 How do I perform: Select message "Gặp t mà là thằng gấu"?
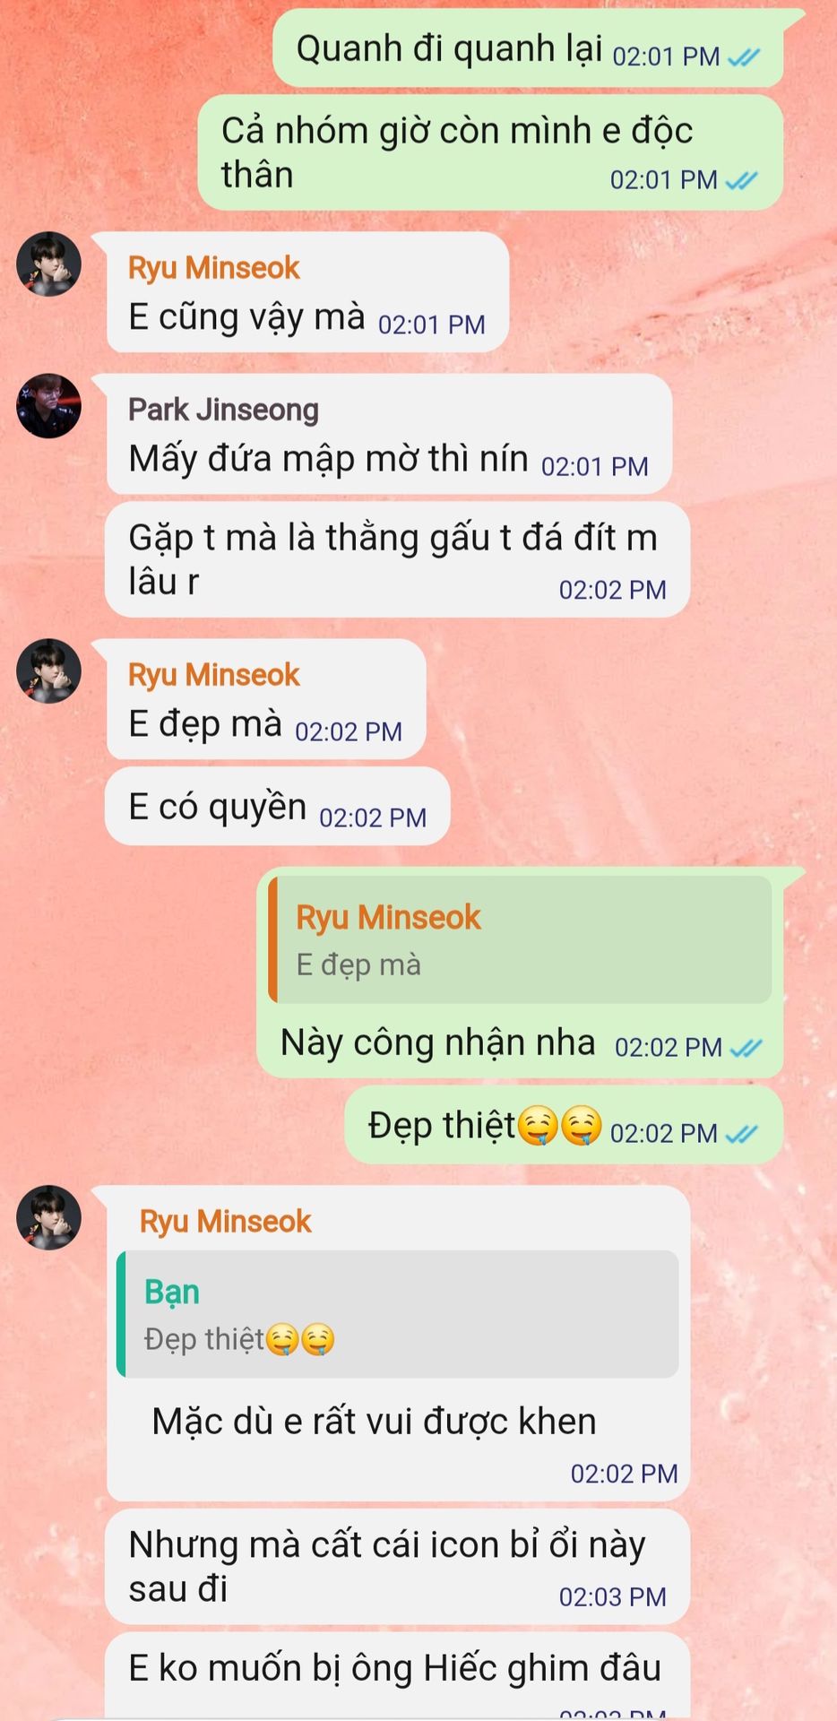(397, 559)
